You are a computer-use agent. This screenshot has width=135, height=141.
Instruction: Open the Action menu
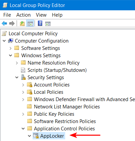(24, 15)
